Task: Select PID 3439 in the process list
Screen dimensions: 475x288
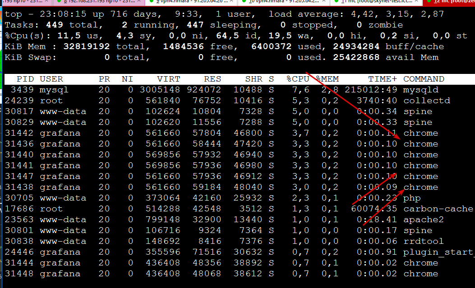Action: (22, 90)
